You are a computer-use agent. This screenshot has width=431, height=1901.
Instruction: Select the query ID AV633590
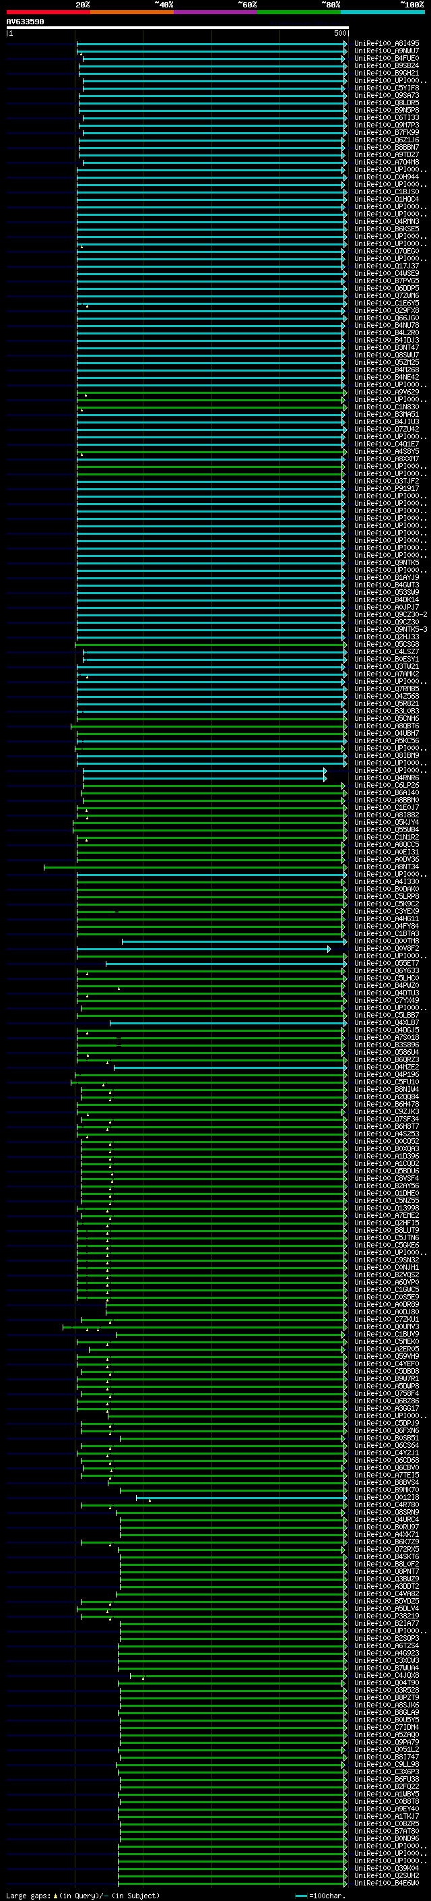(x=25, y=22)
